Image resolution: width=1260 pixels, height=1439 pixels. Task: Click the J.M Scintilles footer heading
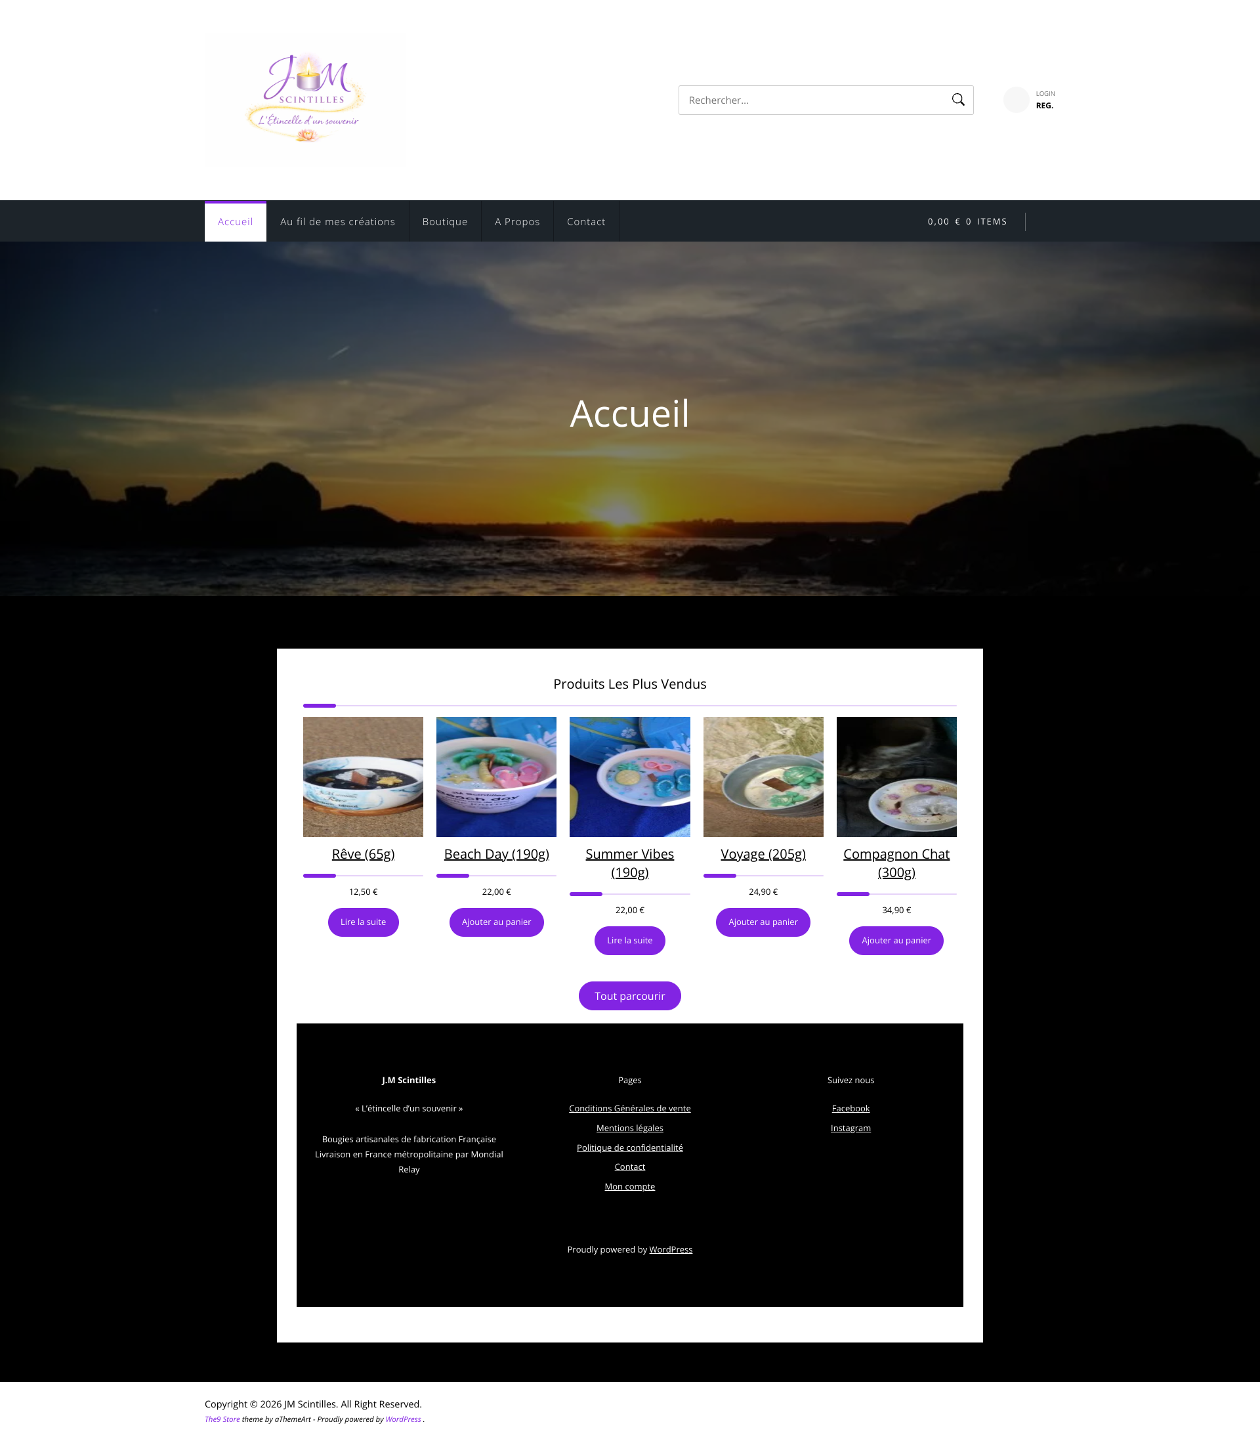[408, 1081]
